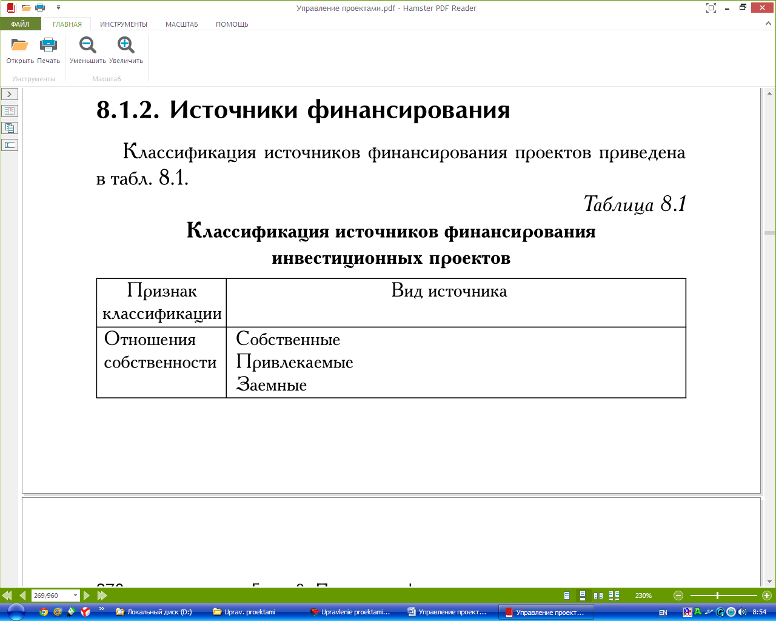Click the green-white arrow icon in quick launch

(x=72, y=612)
